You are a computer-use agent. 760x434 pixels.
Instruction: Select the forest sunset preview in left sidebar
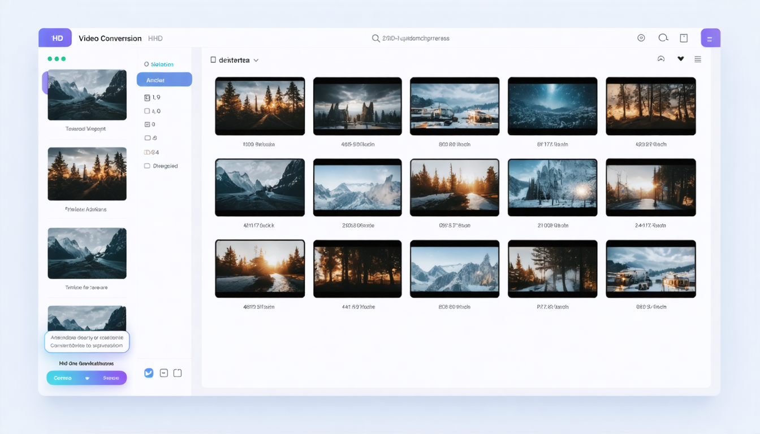pyautogui.click(x=87, y=174)
